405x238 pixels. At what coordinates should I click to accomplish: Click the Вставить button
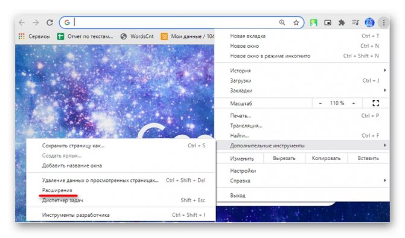point(368,158)
